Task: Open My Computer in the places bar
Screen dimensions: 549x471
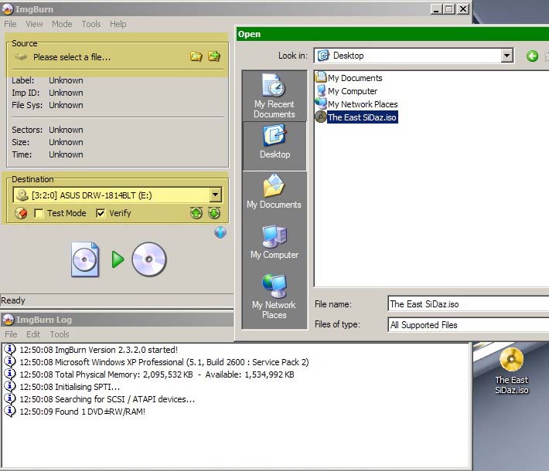Action: click(274, 242)
